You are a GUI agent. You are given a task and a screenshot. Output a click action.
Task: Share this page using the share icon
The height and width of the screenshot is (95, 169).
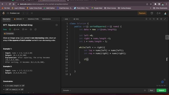(x=147, y=4)
